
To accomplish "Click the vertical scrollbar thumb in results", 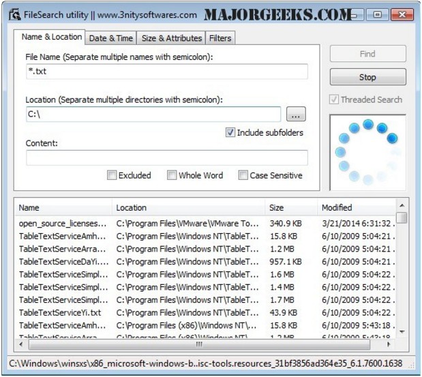I will [x=402, y=217].
